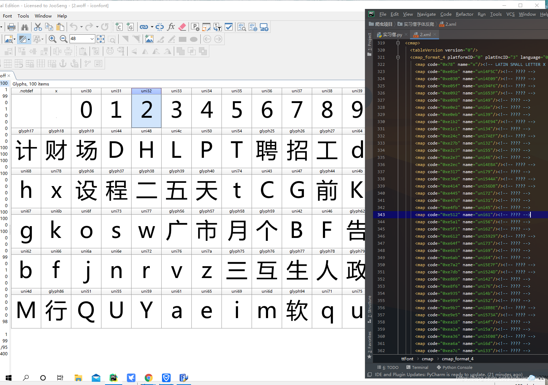This screenshot has width=548, height=385.
Task: Expand the diagonal fill mode dropdown arrow
Action: pos(29,39)
